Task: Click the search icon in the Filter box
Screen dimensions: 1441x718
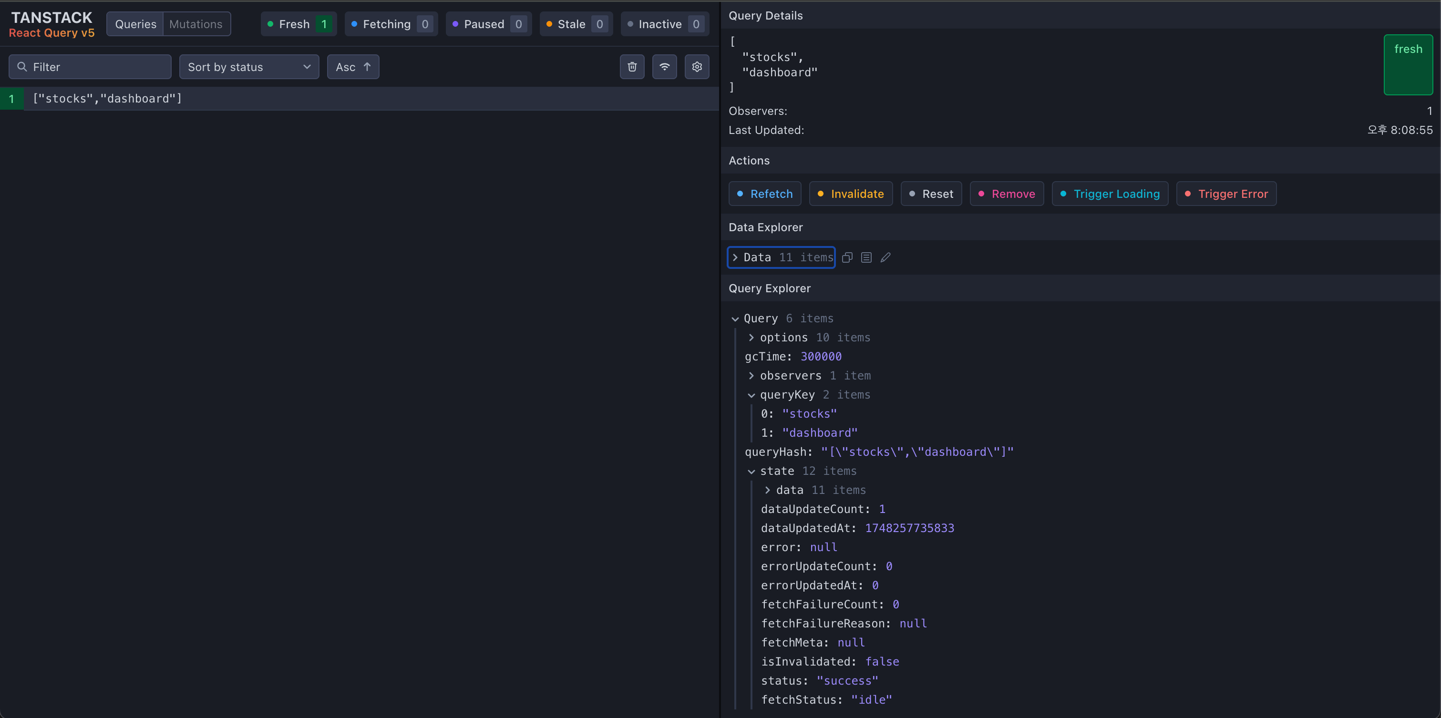Action: click(22, 67)
